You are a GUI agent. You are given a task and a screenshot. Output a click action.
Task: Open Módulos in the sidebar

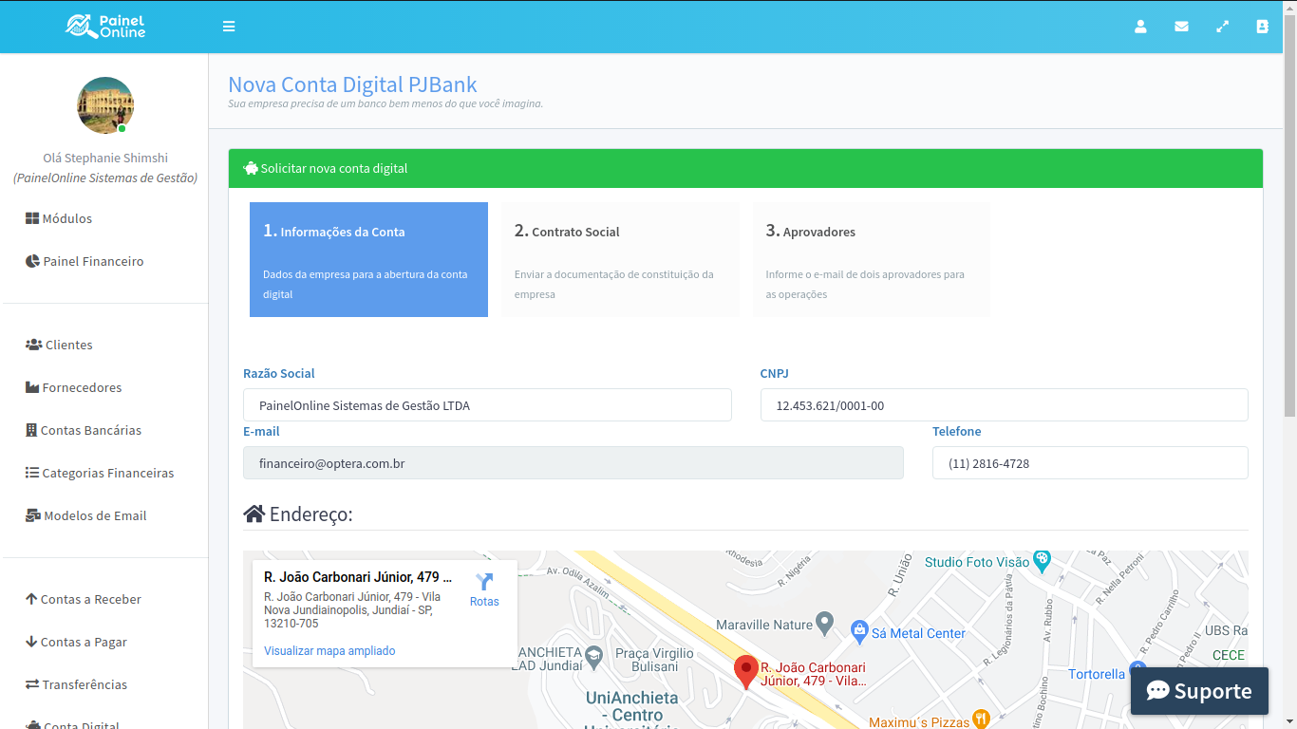(x=66, y=218)
